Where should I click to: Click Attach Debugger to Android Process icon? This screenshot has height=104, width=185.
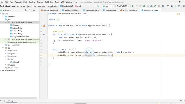(x=155, y=6)
